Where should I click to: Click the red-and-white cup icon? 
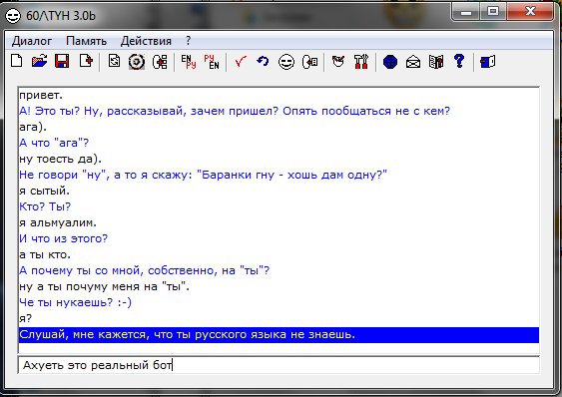click(338, 62)
